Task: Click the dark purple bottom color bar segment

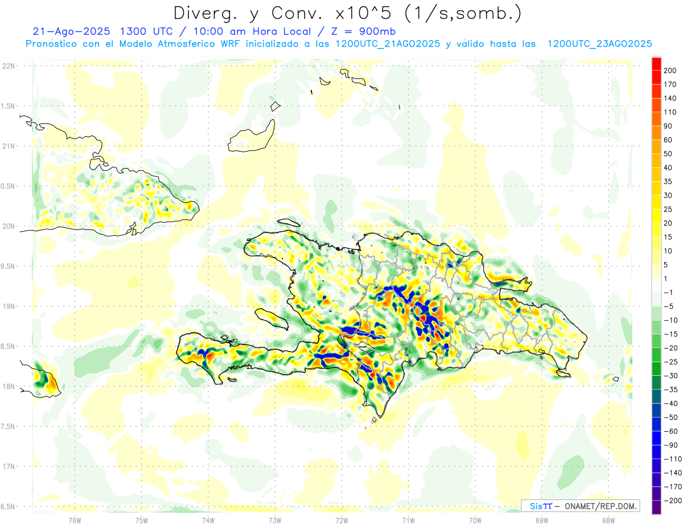Action: 656,507
